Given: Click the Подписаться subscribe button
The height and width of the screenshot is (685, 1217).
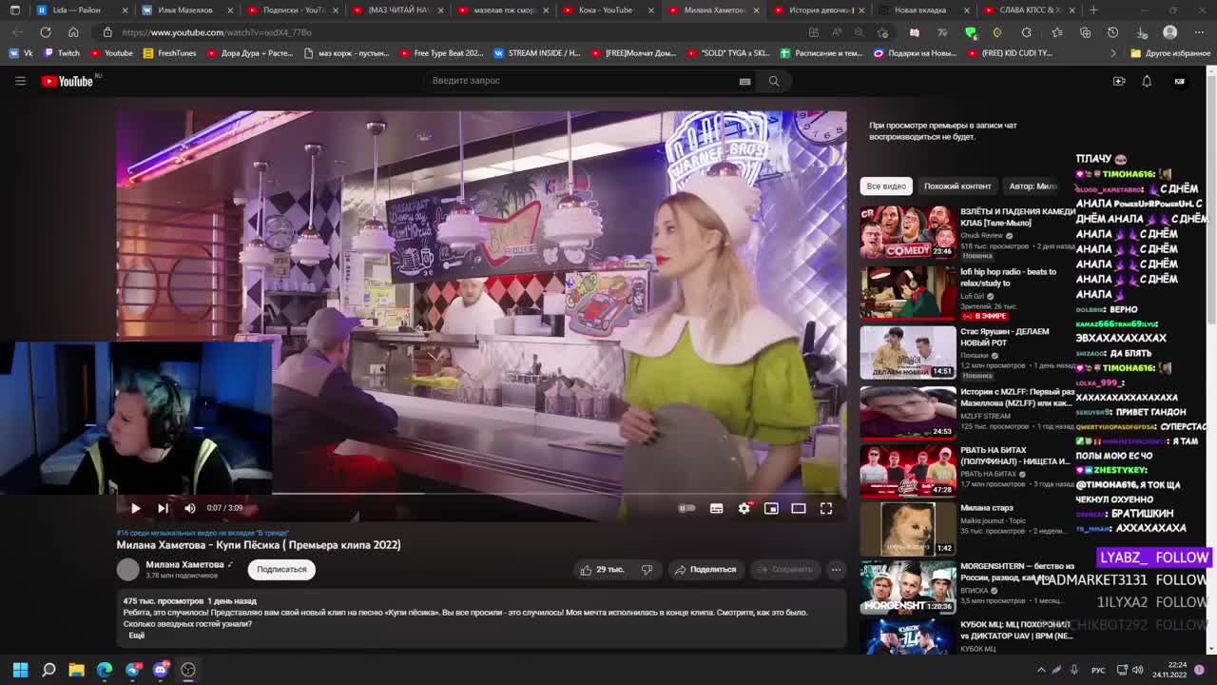Looking at the screenshot, I should click(281, 569).
